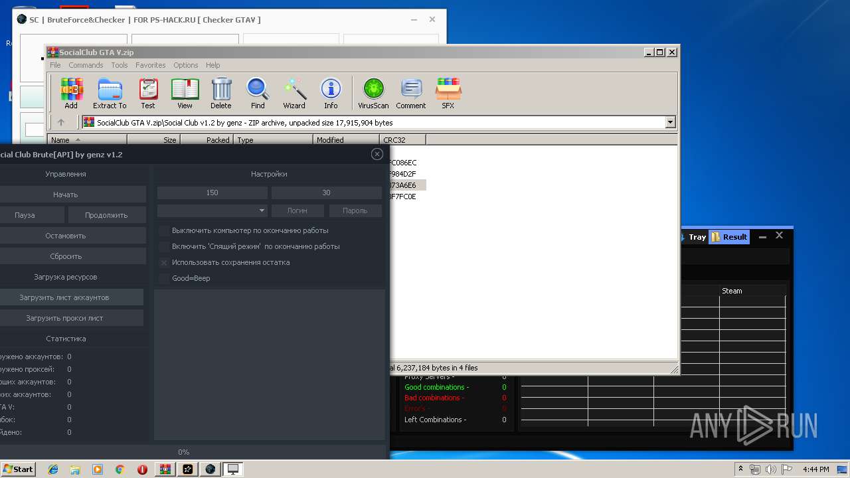Open the Commands menu
The height and width of the screenshot is (478, 850).
click(86, 65)
